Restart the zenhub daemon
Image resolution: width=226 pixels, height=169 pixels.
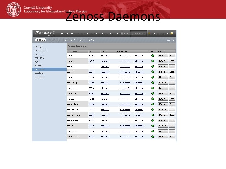163,66
